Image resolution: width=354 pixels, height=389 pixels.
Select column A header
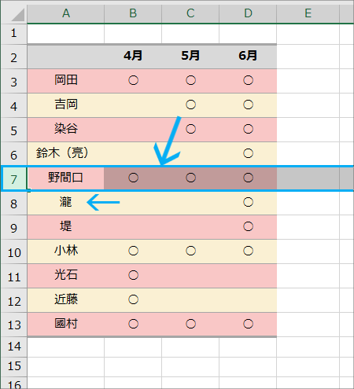[x=66, y=13]
